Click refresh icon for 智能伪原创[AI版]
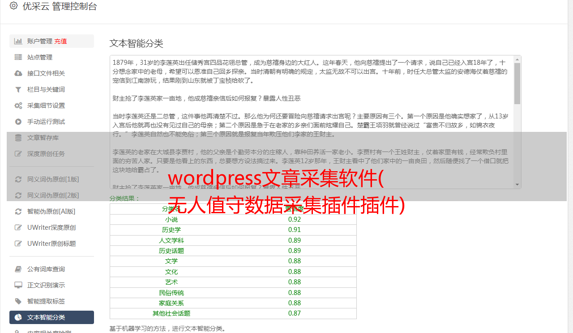This screenshot has width=573, height=333. point(18,211)
